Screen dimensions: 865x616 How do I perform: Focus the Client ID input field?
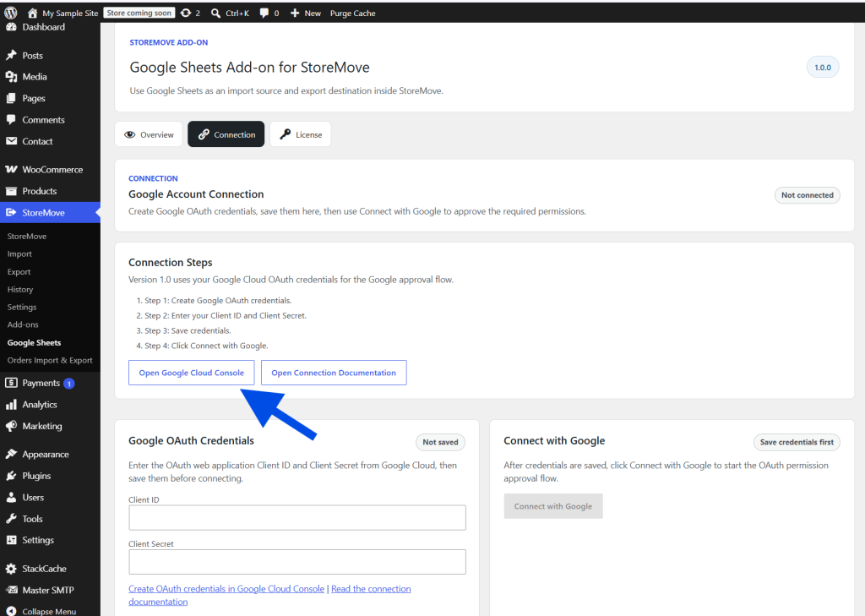[297, 518]
